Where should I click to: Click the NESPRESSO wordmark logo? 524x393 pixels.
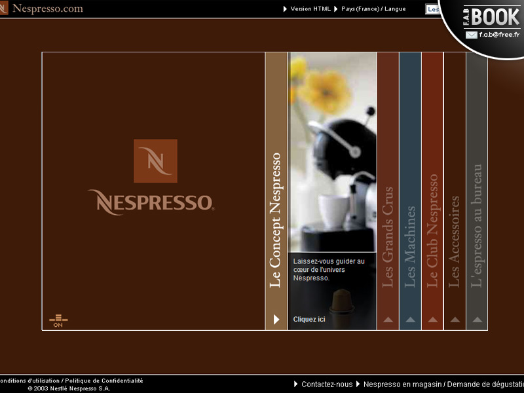[151, 202]
